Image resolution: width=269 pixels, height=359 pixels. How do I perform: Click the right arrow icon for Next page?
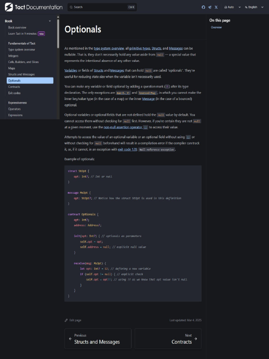195,339
